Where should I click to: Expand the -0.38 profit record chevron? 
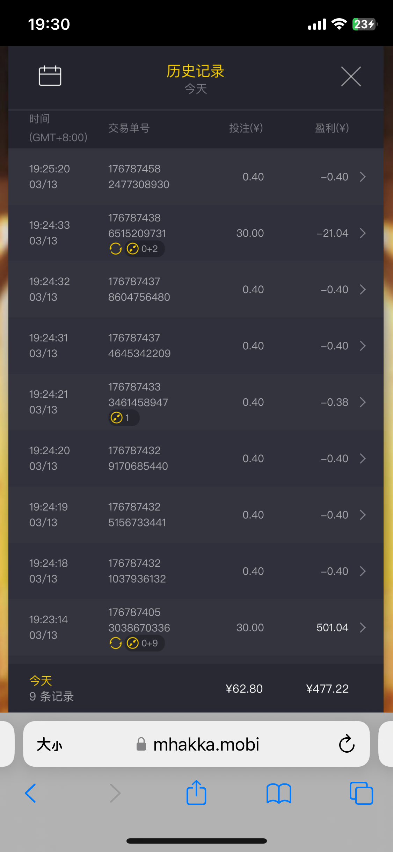[363, 402]
